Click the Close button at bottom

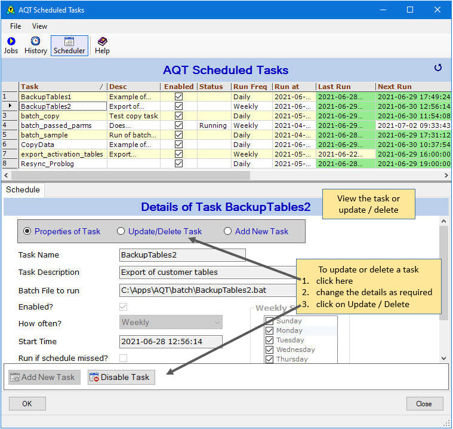tap(425, 403)
